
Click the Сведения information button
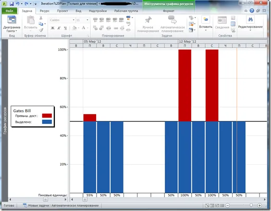tap(222, 23)
